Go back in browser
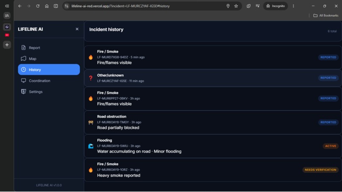The image size is (342, 192). tap(20, 6)
